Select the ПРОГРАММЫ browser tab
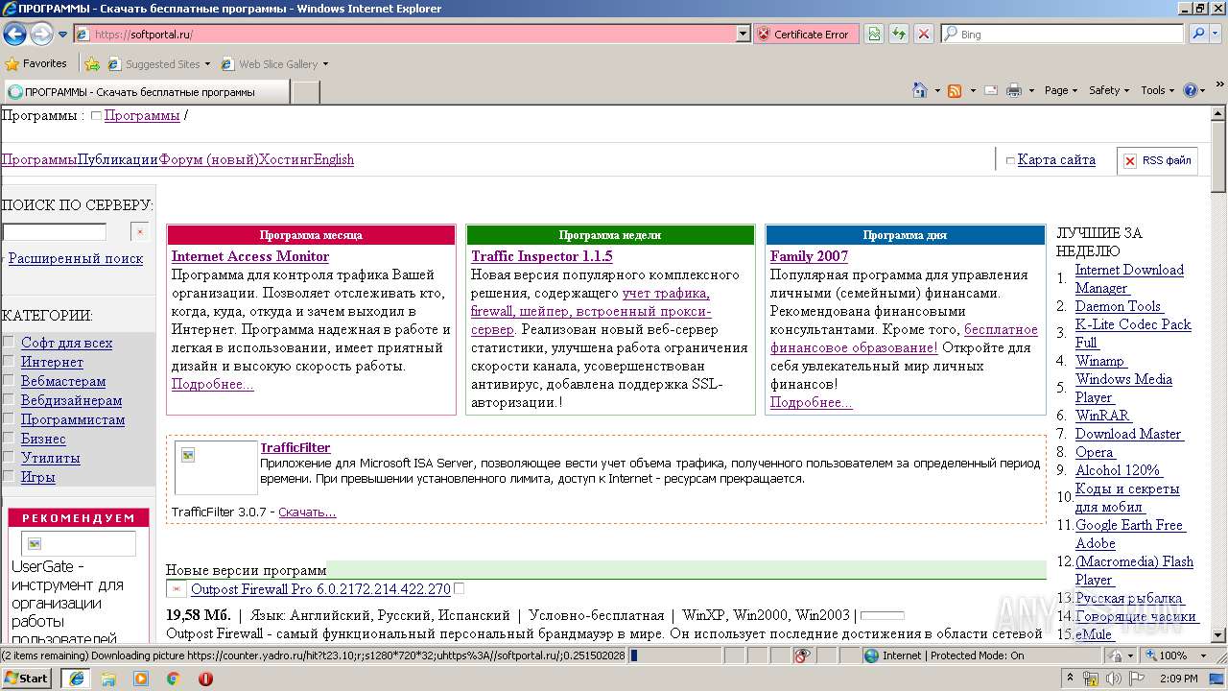The width and height of the screenshot is (1228, 691). click(x=145, y=92)
